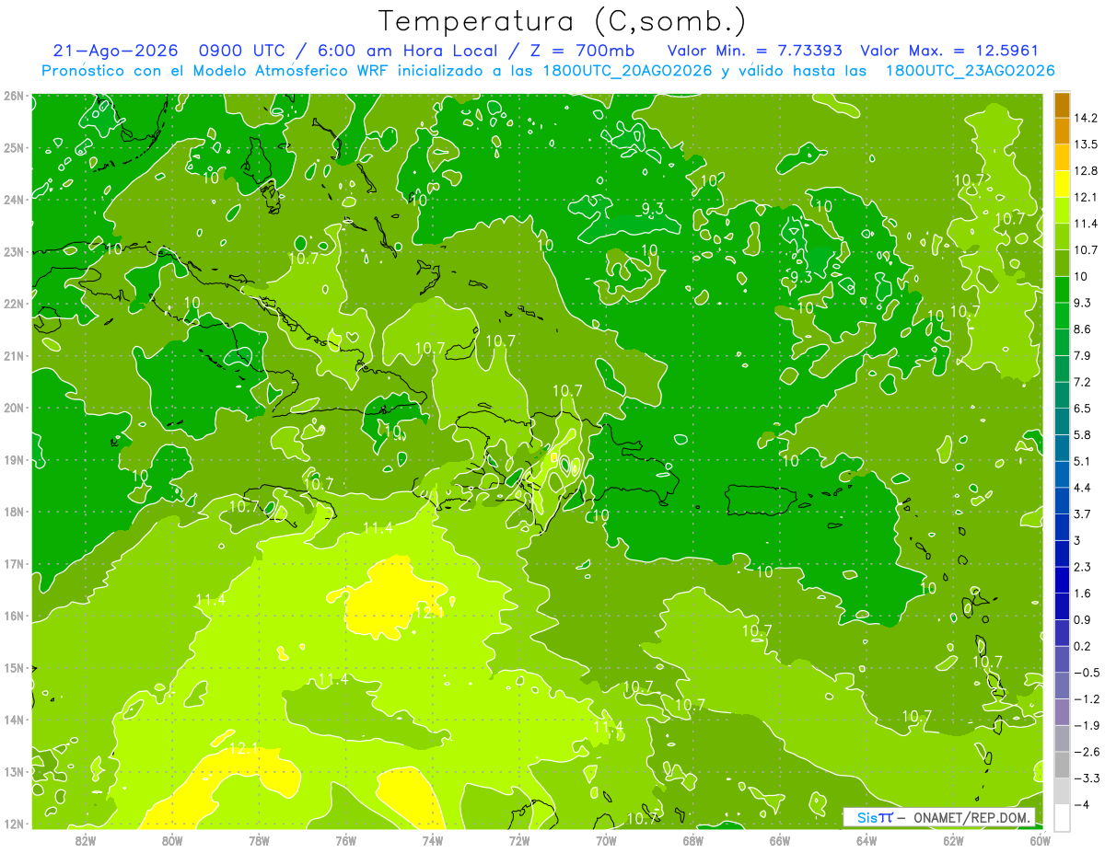The width and height of the screenshot is (1105, 853).
Task: Click the "Valor Min. = 7.73393" value
Action: click(754, 52)
